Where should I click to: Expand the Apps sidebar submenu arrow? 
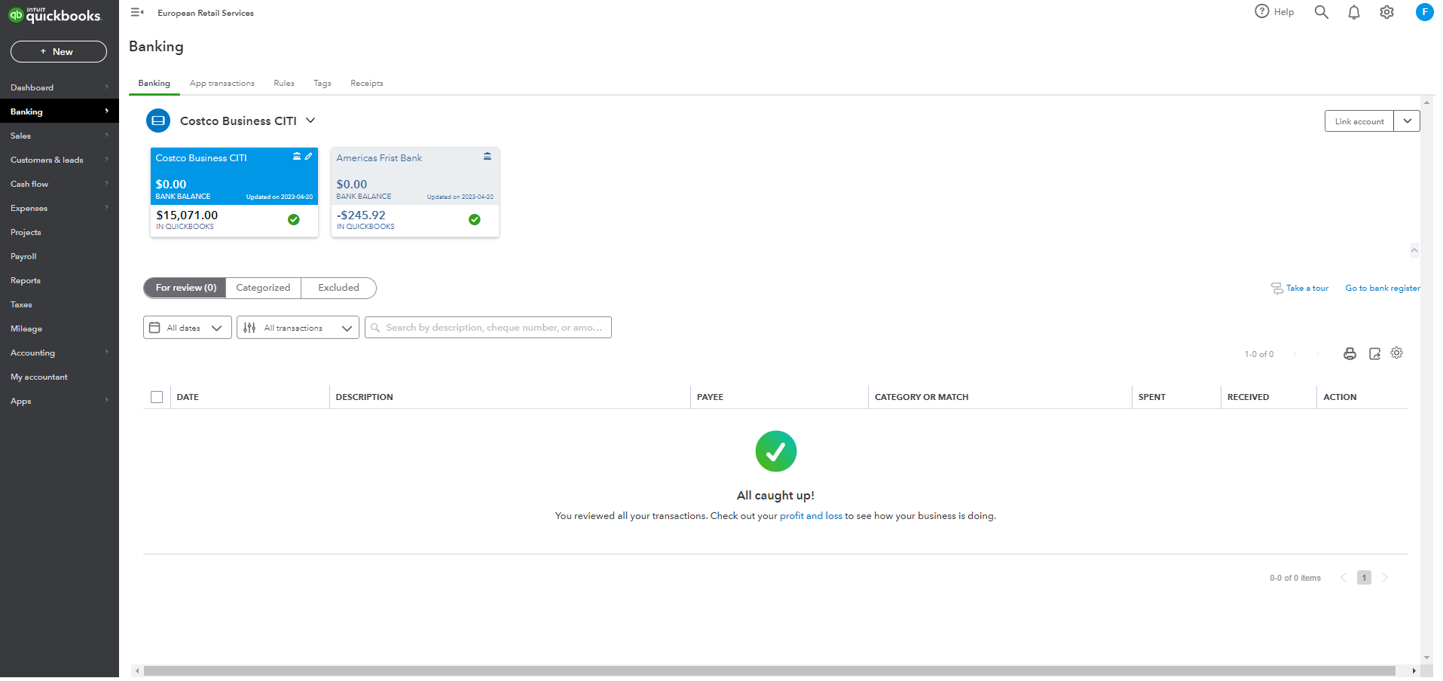coord(107,401)
